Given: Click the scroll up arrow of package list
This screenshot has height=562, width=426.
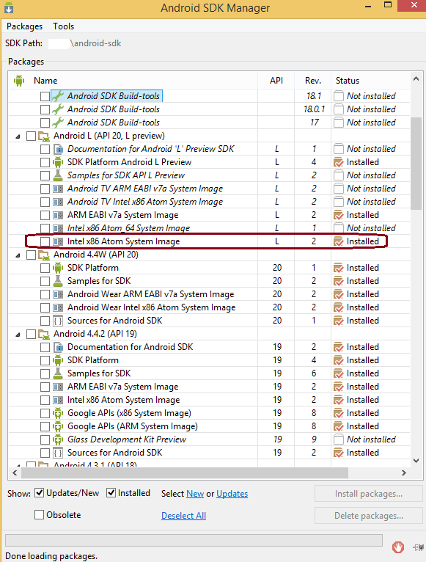Looking at the screenshot, I should pyautogui.click(x=416, y=79).
